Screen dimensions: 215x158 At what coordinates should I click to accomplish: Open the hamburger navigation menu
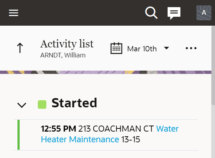tap(14, 13)
